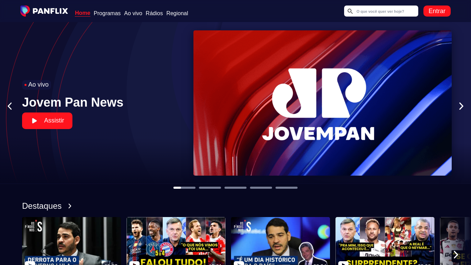Select the first carousel indicator
The image size is (471, 265).
coord(184,188)
